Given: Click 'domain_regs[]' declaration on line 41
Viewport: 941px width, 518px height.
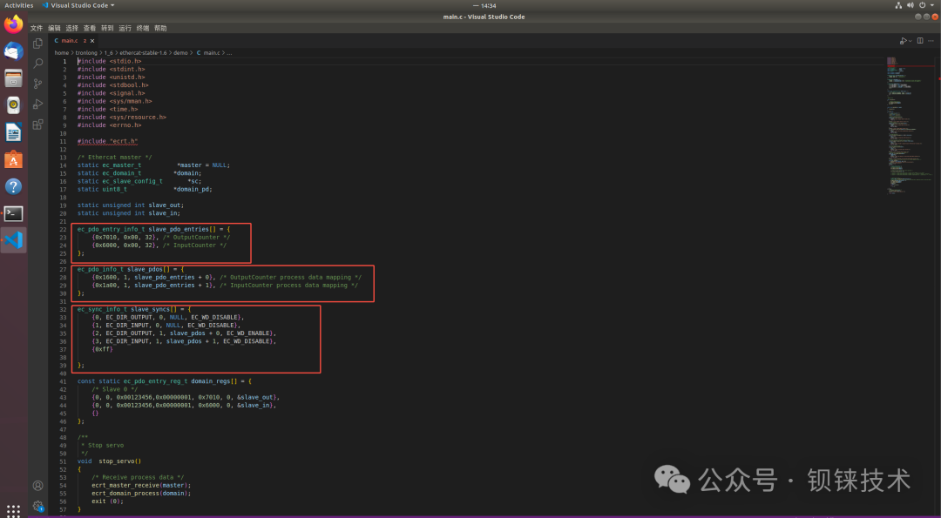Looking at the screenshot, I should [x=214, y=381].
